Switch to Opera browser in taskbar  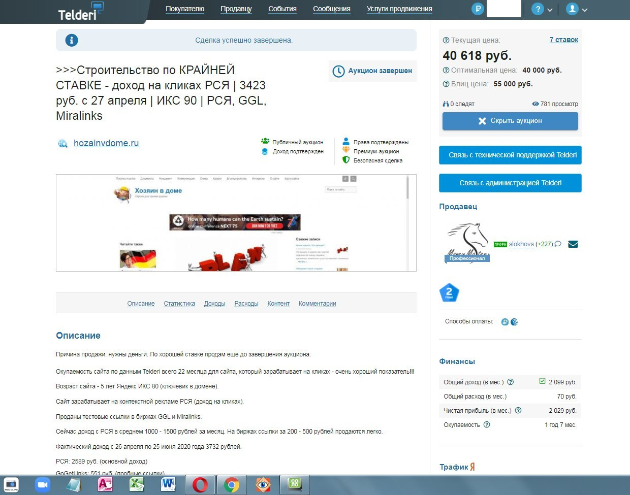tap(200, 485)
